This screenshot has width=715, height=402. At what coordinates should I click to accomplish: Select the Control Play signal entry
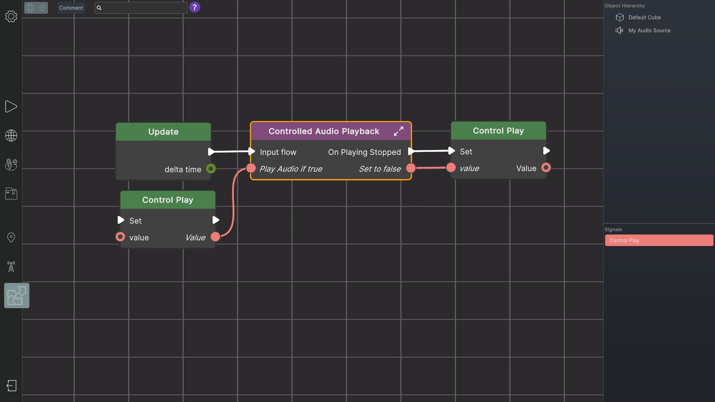pyautogui.click(x=659, y=240)
